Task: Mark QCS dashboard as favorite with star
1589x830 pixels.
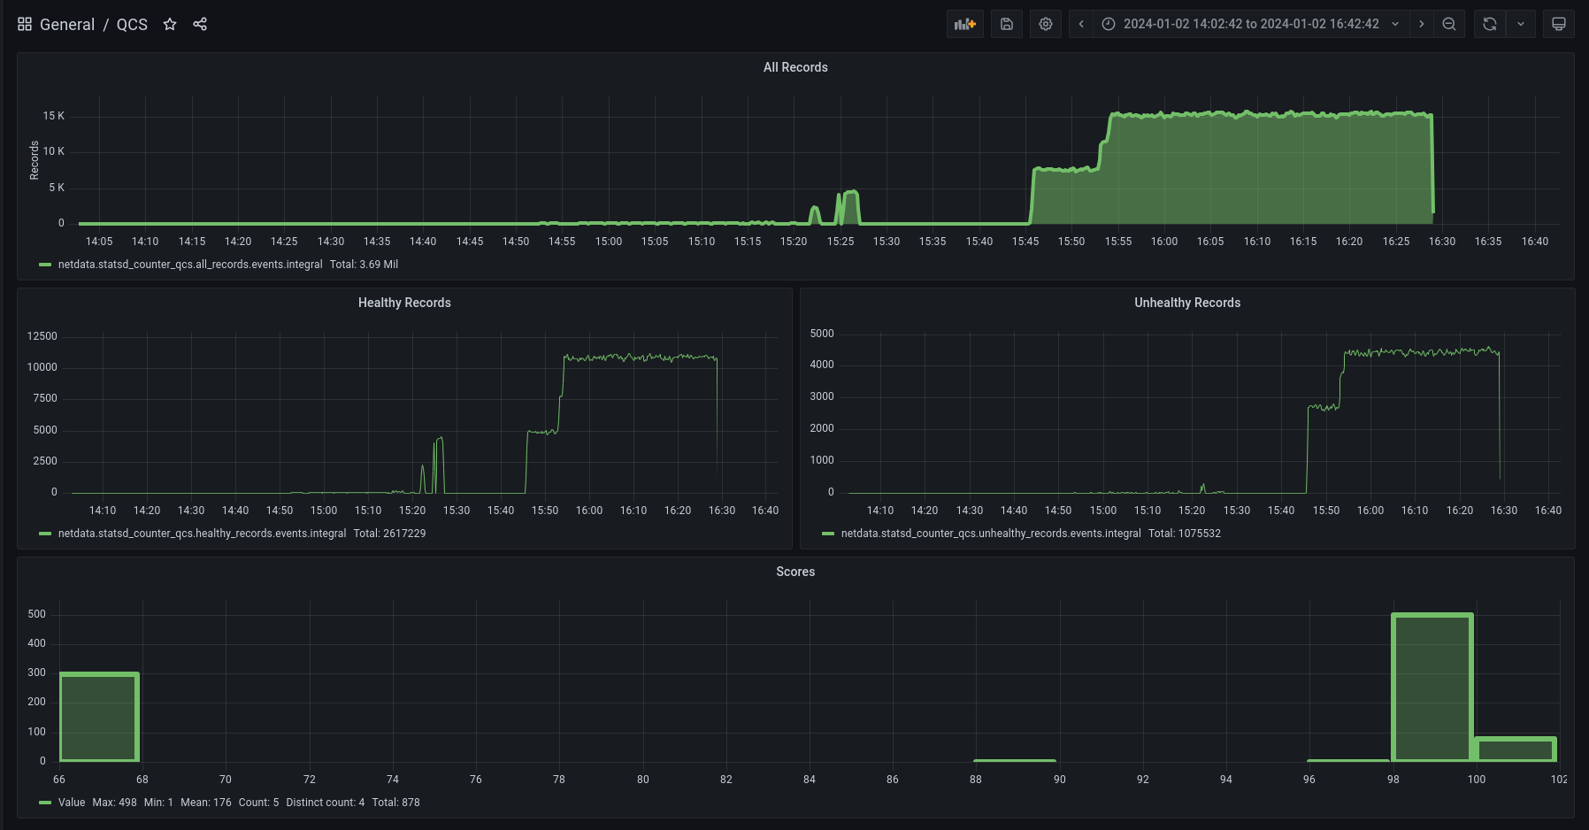Action: [x=170, y=24]
